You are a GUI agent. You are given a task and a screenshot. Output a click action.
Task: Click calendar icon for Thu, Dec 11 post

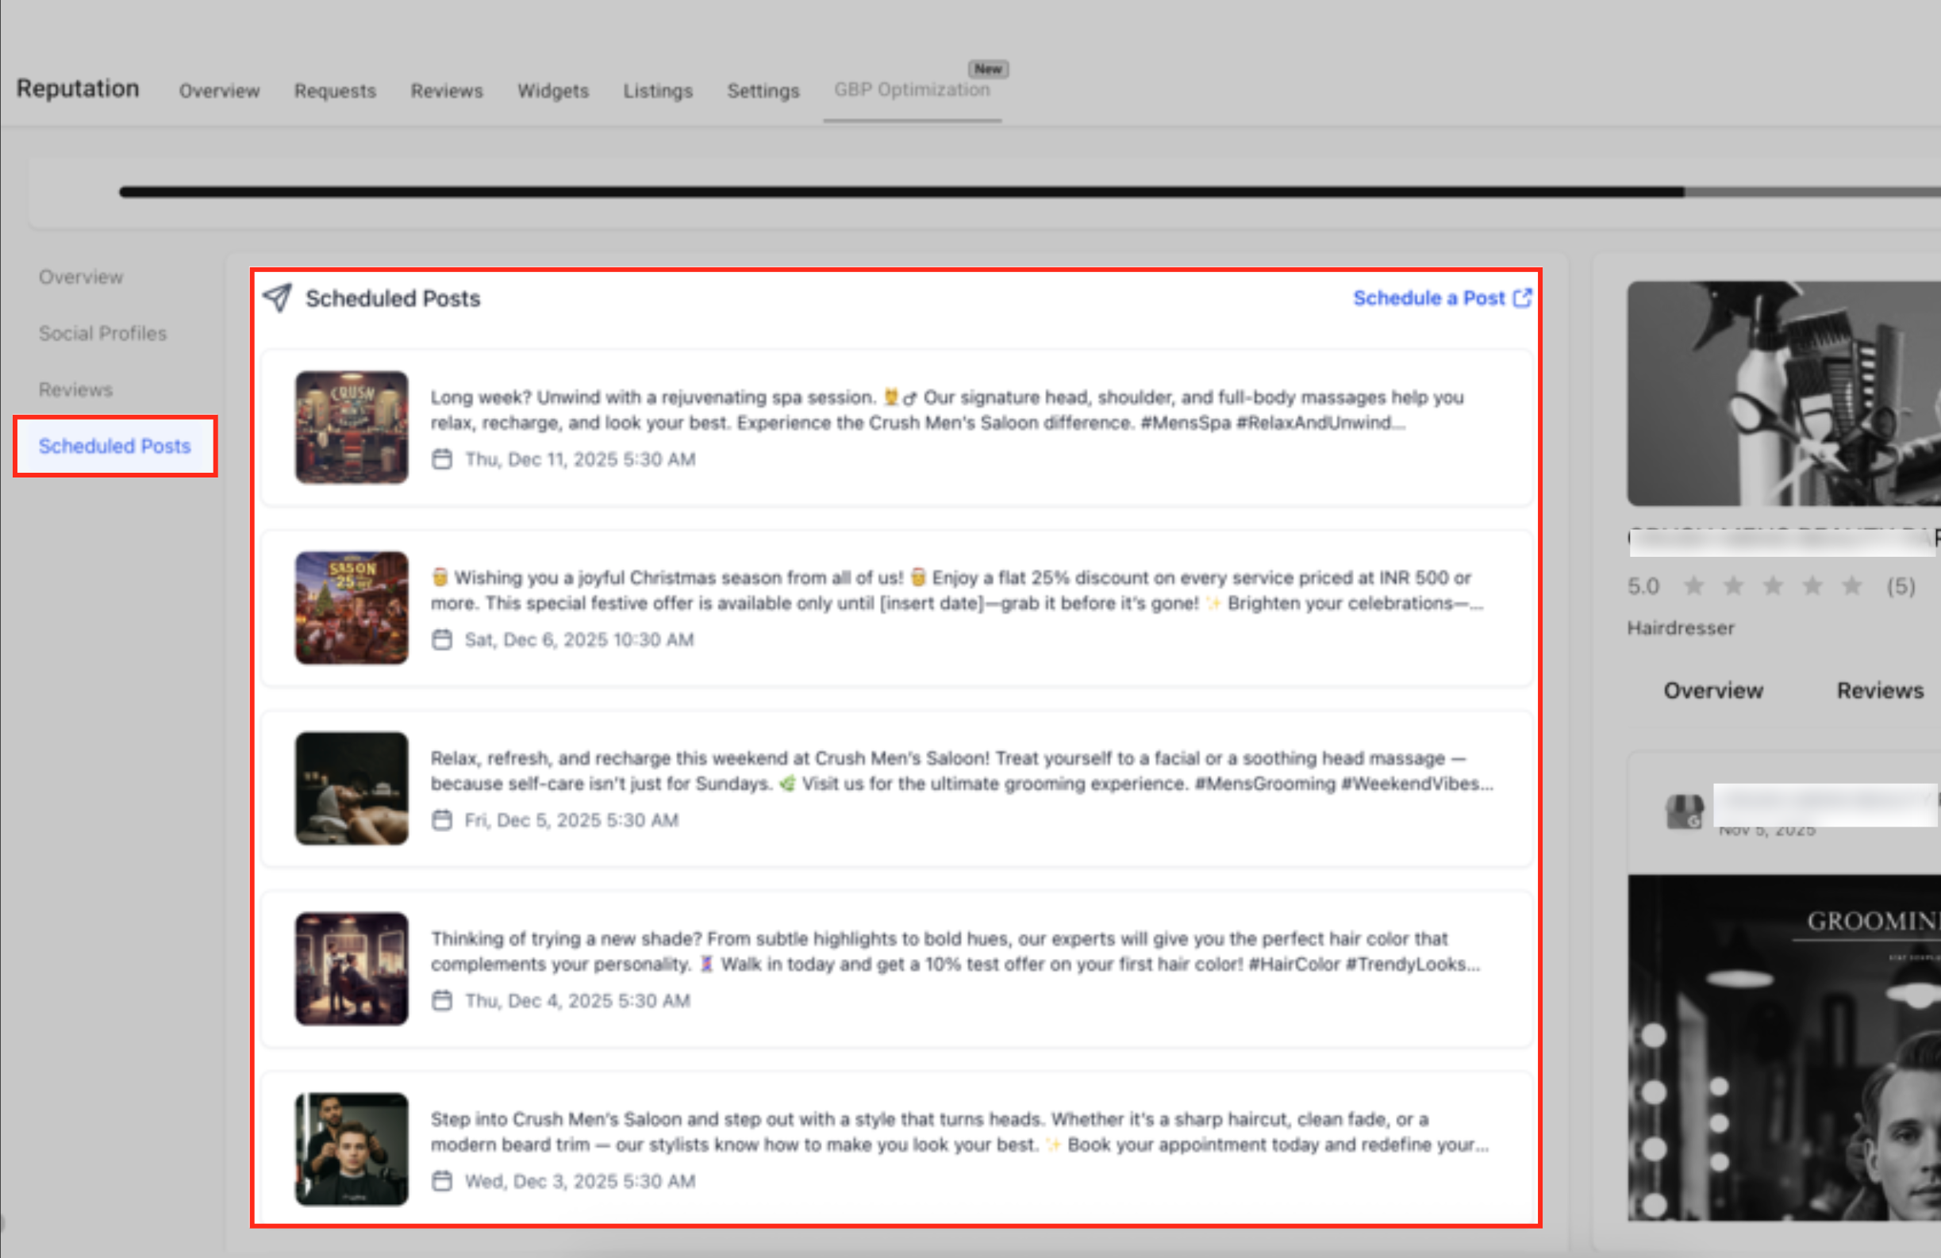[442, 459]
